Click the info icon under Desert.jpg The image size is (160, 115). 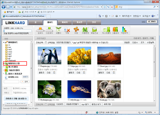tap(114, 73)
